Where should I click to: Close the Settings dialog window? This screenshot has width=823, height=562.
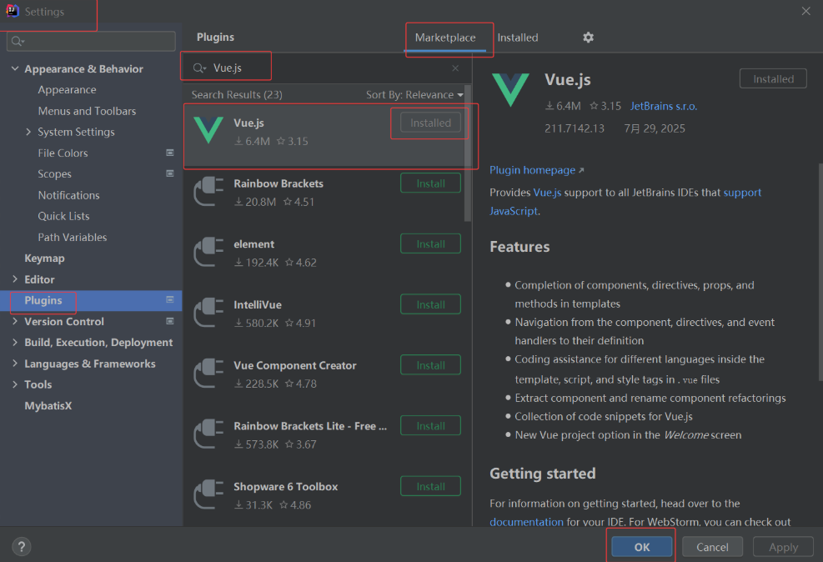805,11
